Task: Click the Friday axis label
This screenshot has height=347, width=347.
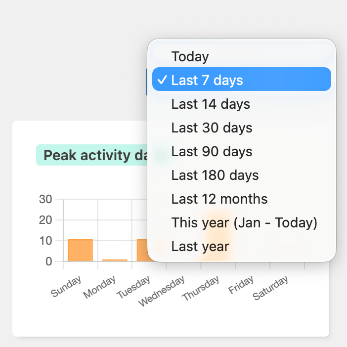Action: point(241,285)
